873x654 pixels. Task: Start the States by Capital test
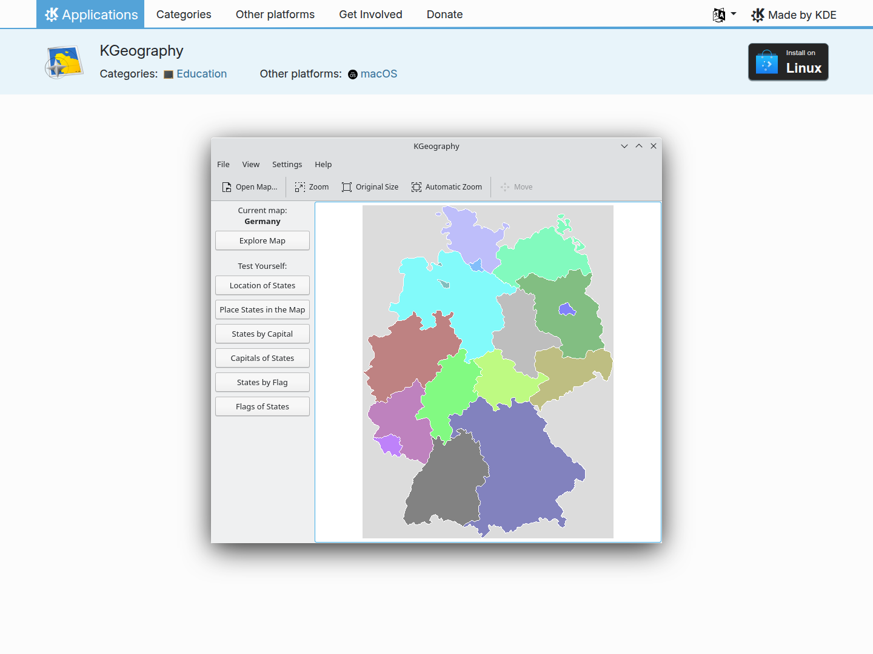pos(263,334)
